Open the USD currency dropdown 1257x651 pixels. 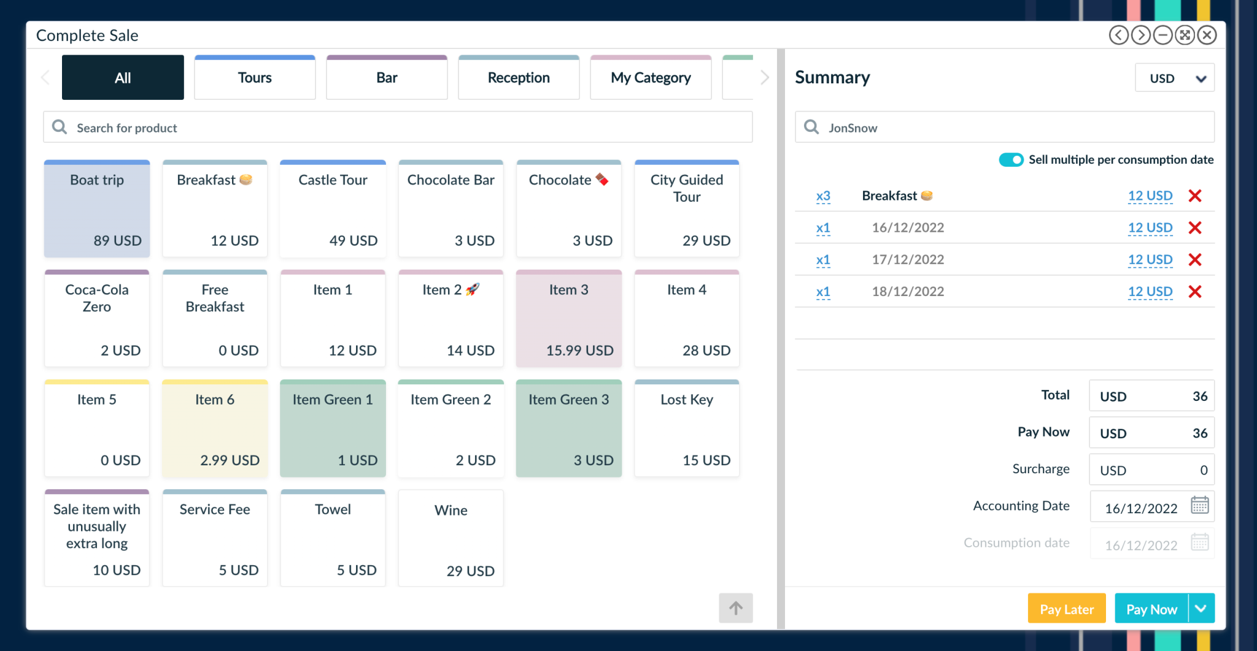coord(1174,77)
